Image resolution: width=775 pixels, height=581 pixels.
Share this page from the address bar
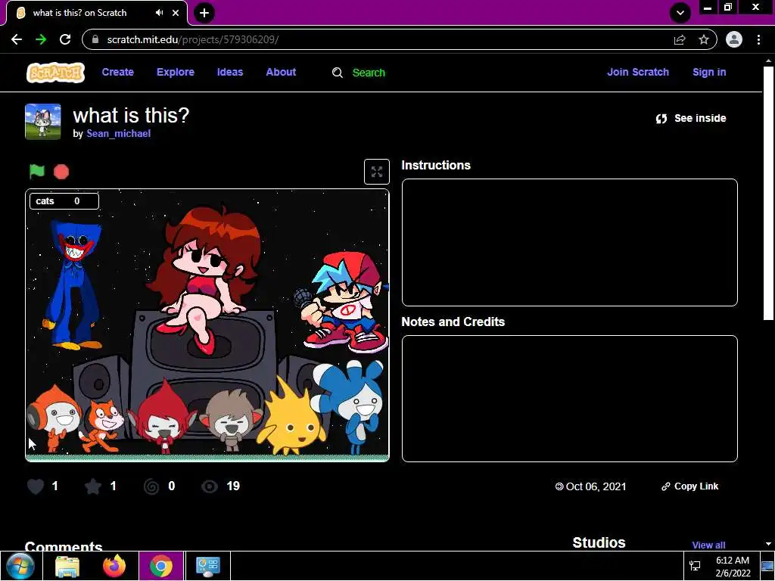[680, 39]
